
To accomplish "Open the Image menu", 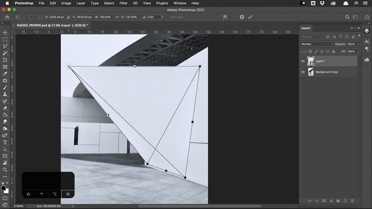I will 66,3.
